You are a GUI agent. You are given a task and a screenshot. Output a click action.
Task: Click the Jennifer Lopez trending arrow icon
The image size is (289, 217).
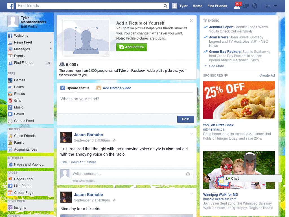click(x=205, y=27)
